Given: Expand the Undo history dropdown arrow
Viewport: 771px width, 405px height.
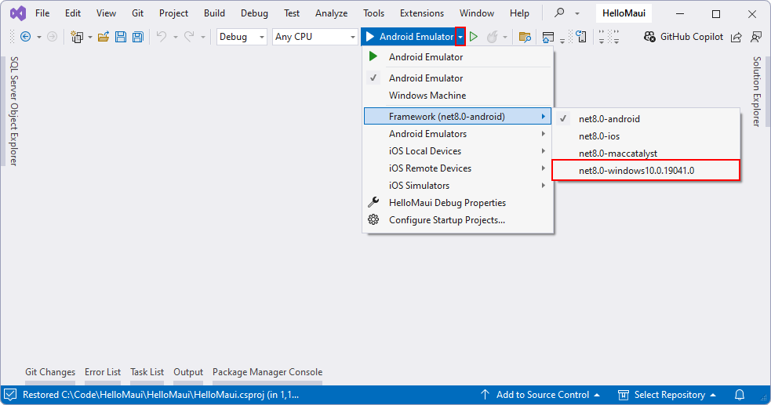Looking at the screenshot, I should (175, 38).
